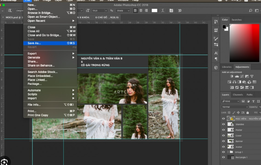
Task: Toggle visibility of Rectangle 1 layer
Action: click(x=224, y=157)
